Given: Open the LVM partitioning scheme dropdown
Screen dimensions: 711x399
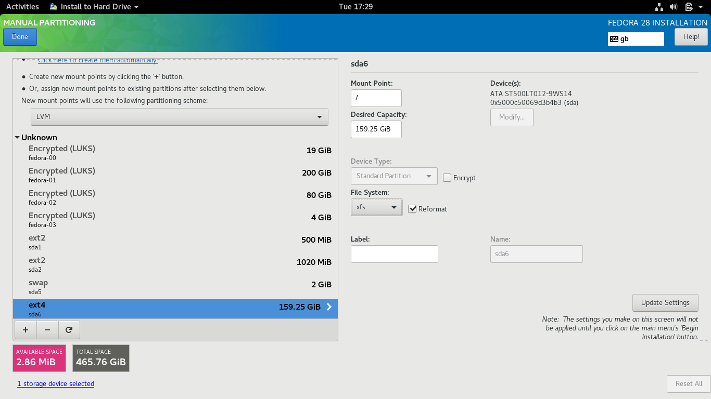Looking at the screenshot, I should [x=179, y=117].
